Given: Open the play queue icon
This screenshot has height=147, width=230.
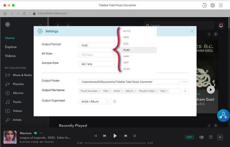Looking at the screenshot, I should [211, 137].
